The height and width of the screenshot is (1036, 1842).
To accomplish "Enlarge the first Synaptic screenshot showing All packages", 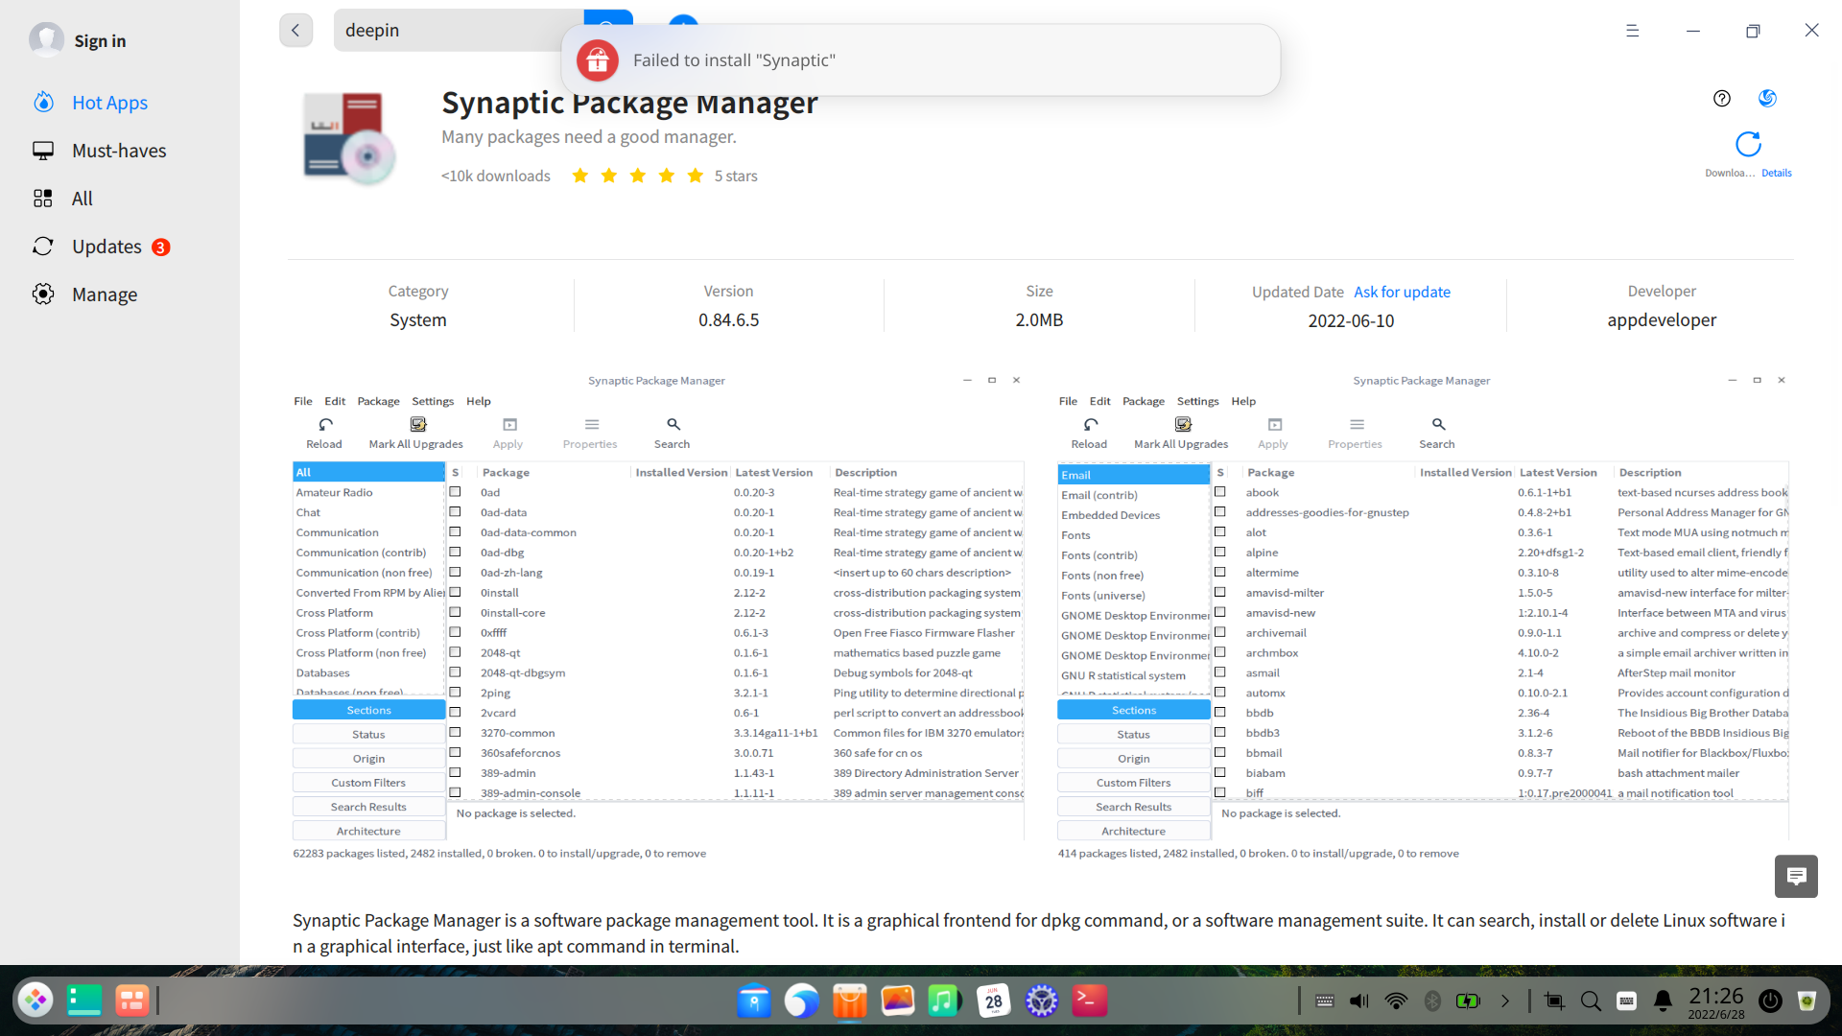I will click(658, 617).
